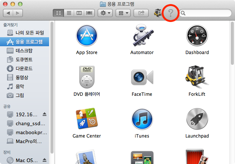Viewport: 235px width, 164px height.
Task: Click the ForkLift icon in the toolbar
Action: (158, 13)
